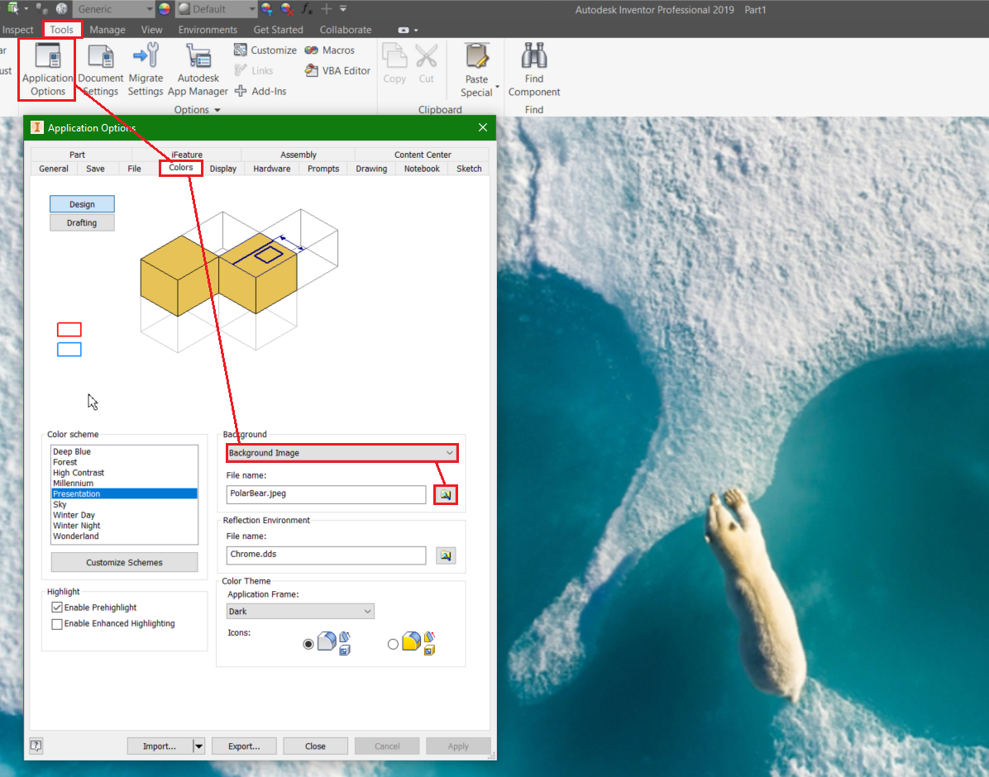This screenshot has width=989, height=777.
Task: Open the Customize Schemes dialog
Action: (x=124, y=562)
